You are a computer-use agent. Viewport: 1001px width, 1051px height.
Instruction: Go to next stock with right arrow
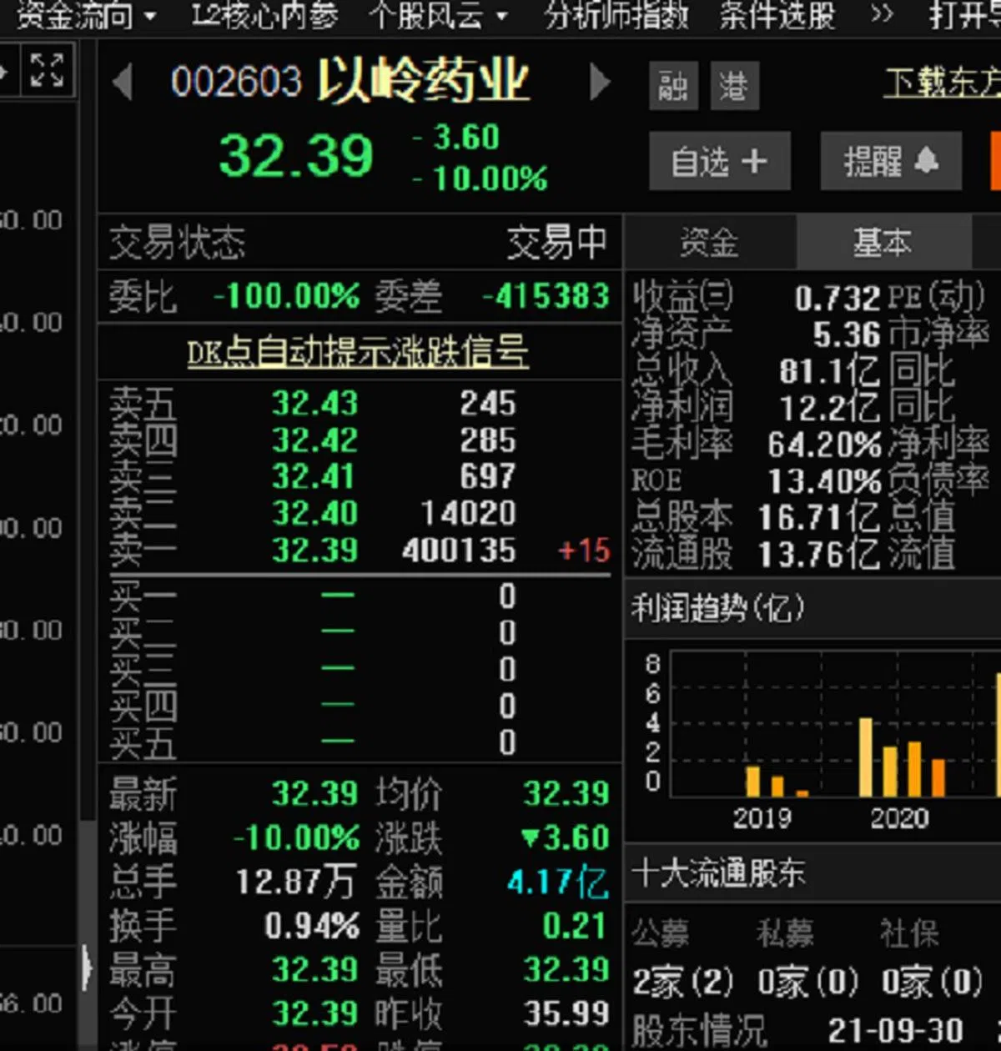(600, 83)
